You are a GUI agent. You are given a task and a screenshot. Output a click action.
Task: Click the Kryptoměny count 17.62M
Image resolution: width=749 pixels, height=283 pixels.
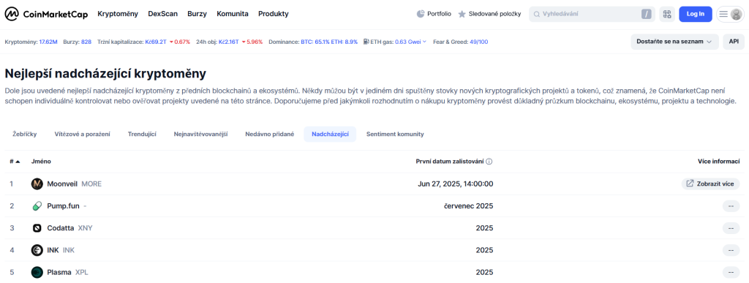48,42
